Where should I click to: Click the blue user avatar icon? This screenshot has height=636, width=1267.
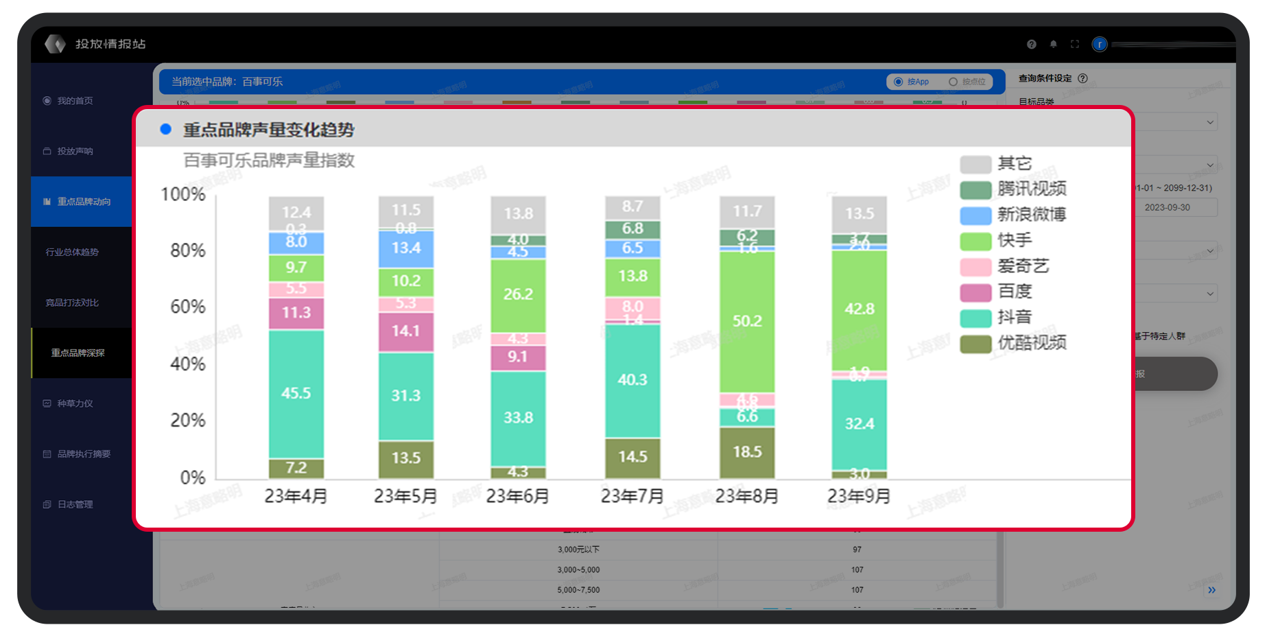1100,44
